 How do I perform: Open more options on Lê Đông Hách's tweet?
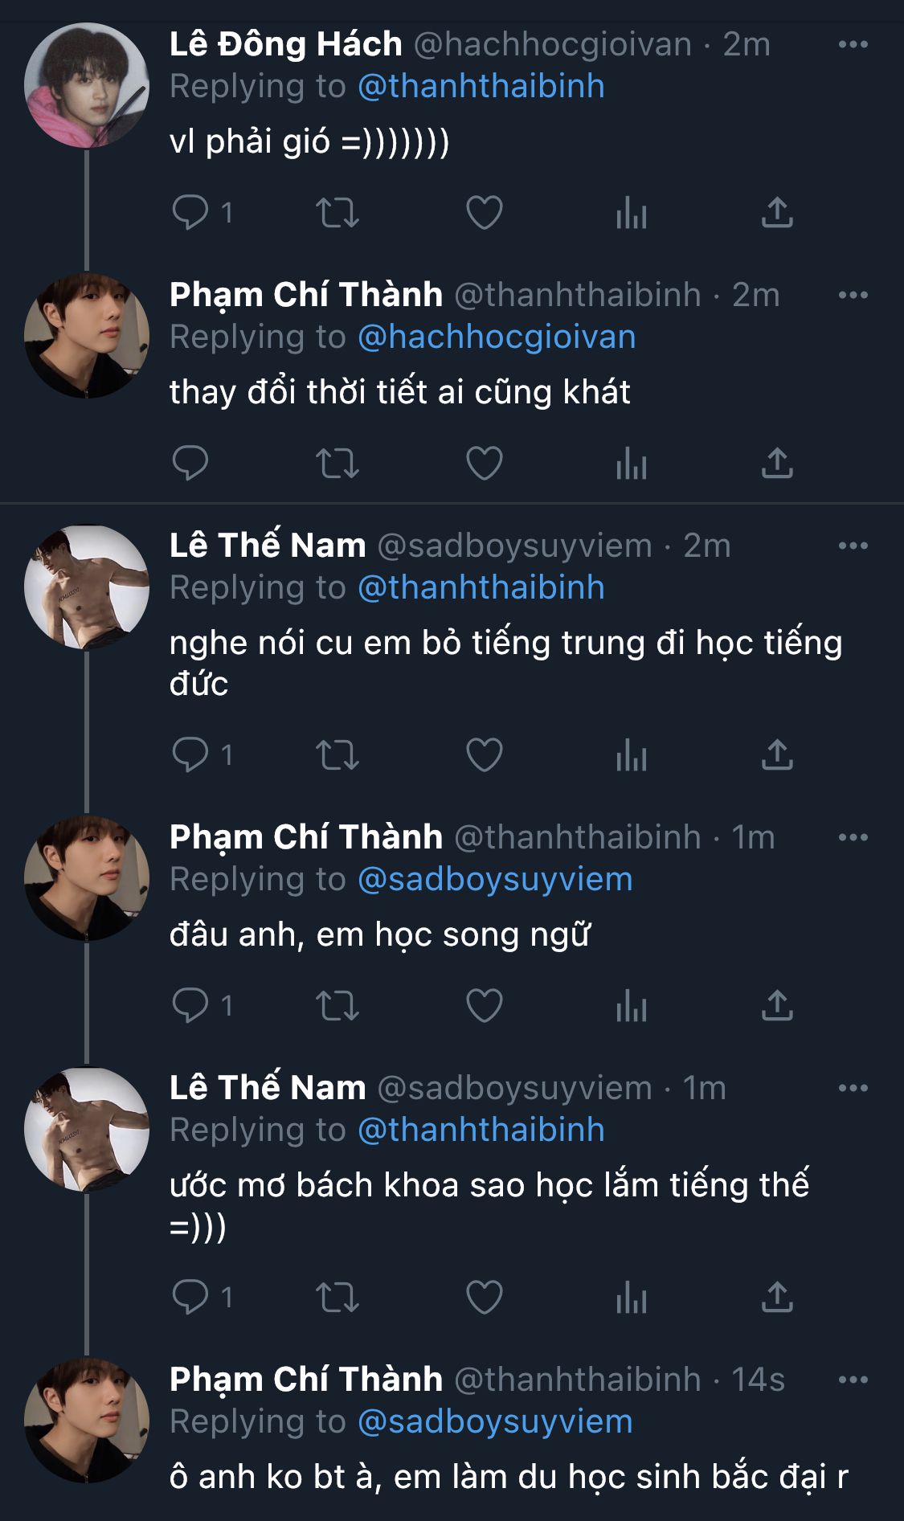853,45
